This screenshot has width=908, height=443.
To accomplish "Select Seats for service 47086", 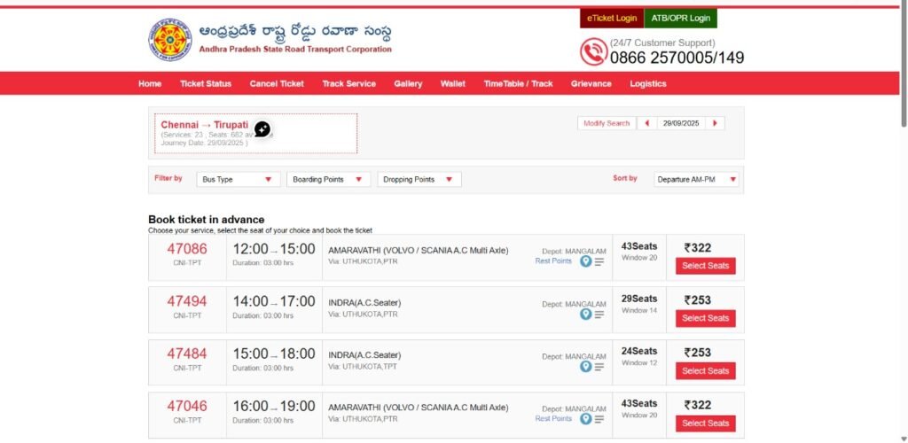I will pos(705,266).
